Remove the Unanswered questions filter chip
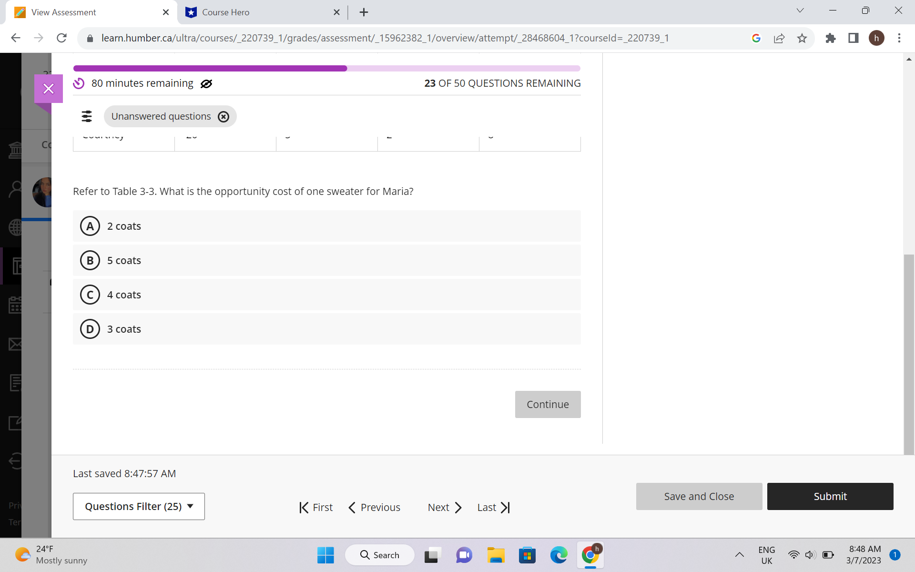Viewport: 915px width, 572px height. pos(224,117)
